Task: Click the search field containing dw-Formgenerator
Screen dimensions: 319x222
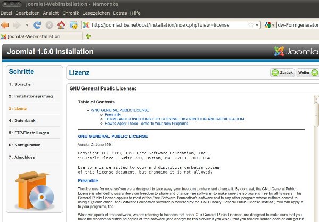Action: point(298,25)
